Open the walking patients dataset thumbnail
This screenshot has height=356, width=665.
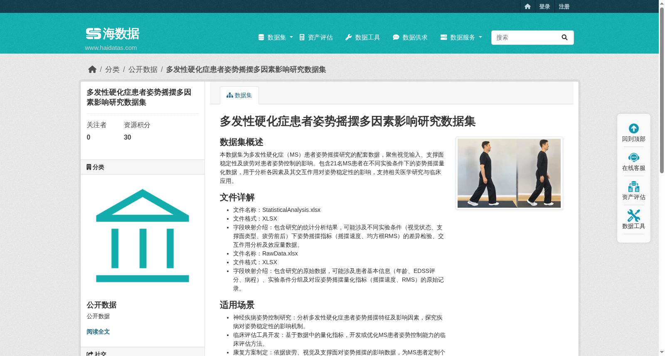point(509,173)
